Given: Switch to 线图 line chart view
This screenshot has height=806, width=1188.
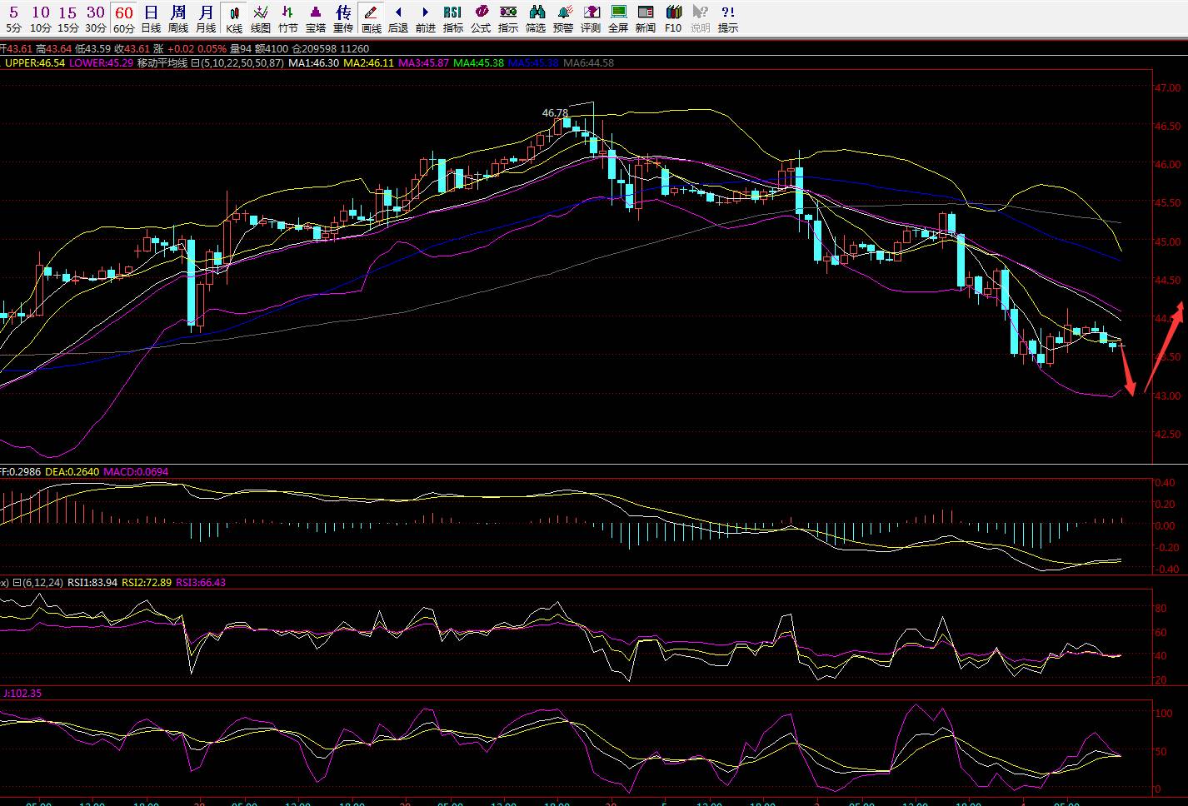Looking at the screenshot, I should coord(261,18).
